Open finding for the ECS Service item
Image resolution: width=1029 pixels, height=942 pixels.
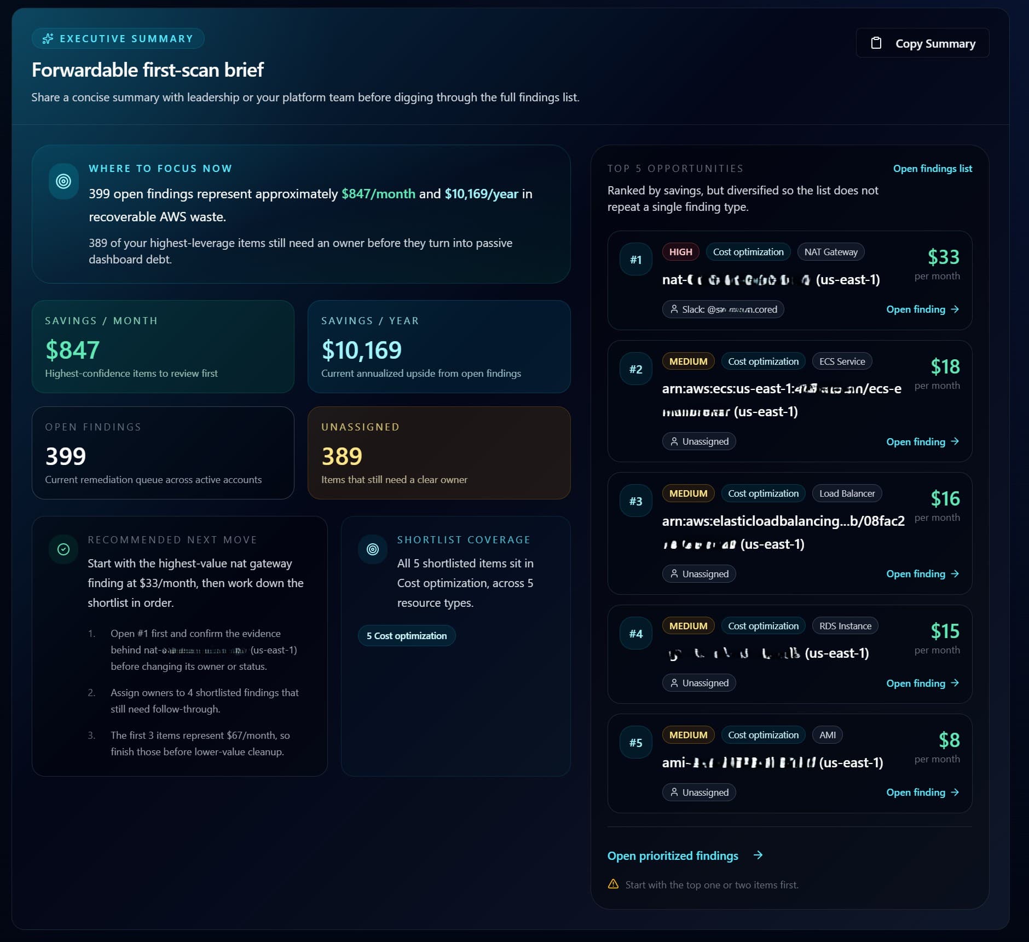pos(922,441)
